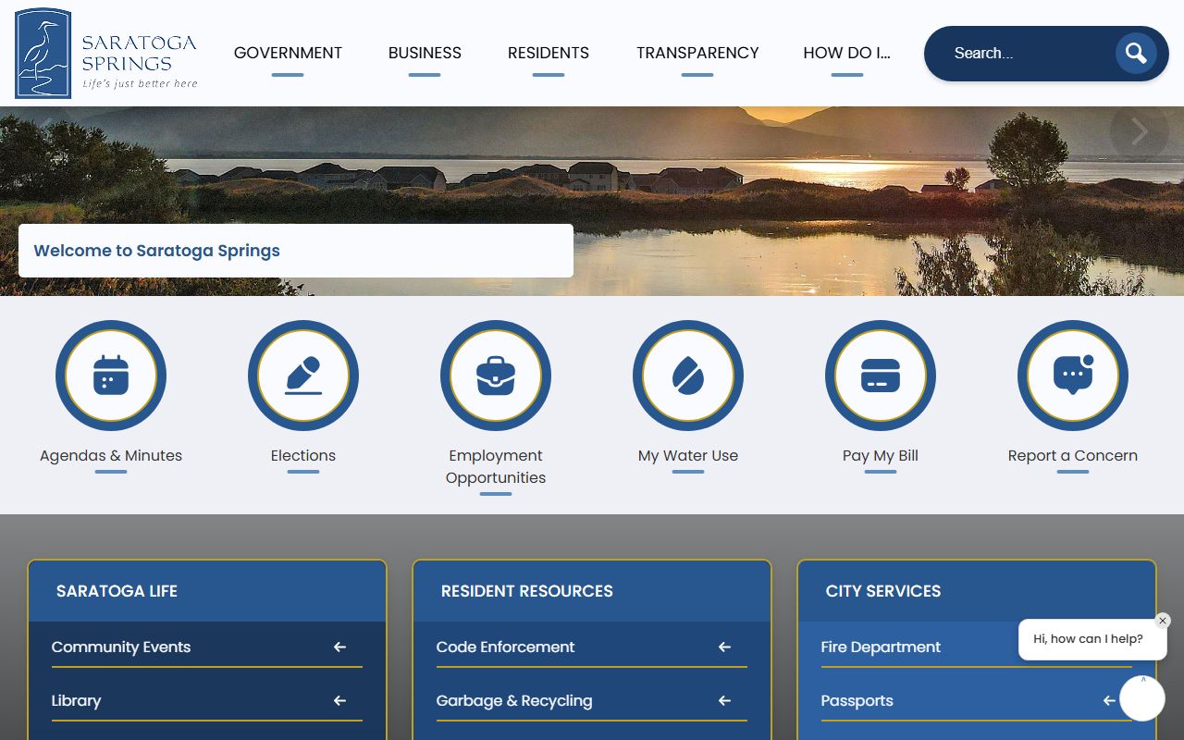Click the magnifying glass search button

[x=1136, y=54]
